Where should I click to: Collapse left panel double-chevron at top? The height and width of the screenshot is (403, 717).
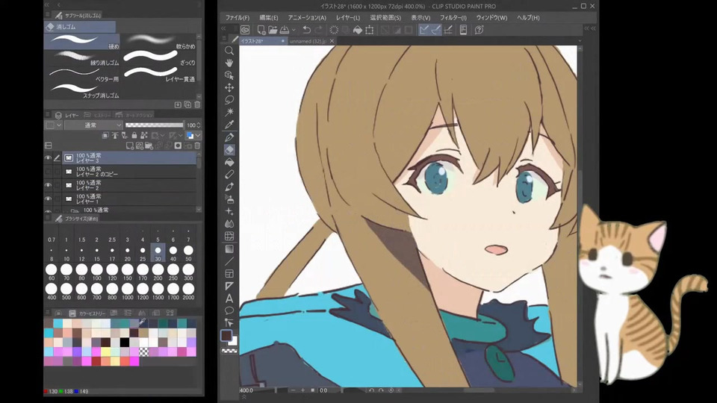pos(46,4)
